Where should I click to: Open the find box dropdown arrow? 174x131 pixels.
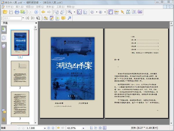pos(23,18)
